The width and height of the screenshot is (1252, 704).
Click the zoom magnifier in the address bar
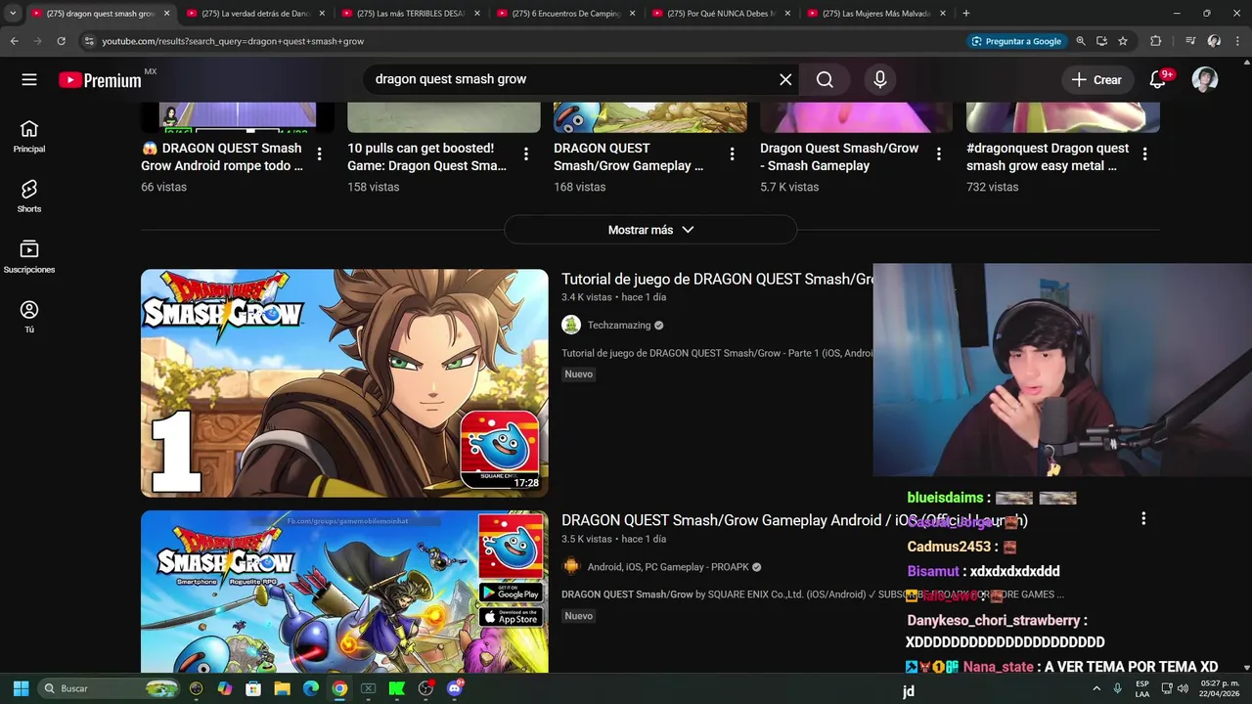[x=1081, y=41]
